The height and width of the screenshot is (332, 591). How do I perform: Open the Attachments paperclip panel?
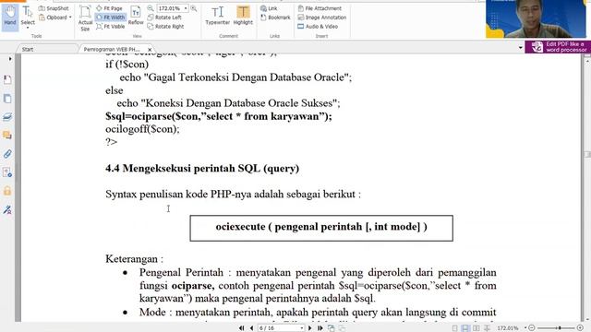pos(7,154)
